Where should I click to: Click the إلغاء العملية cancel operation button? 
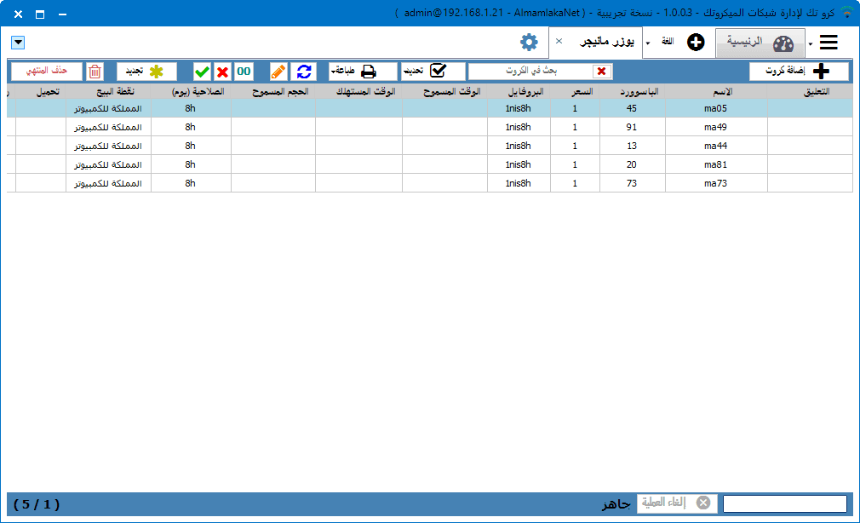[x=677, y=503]
